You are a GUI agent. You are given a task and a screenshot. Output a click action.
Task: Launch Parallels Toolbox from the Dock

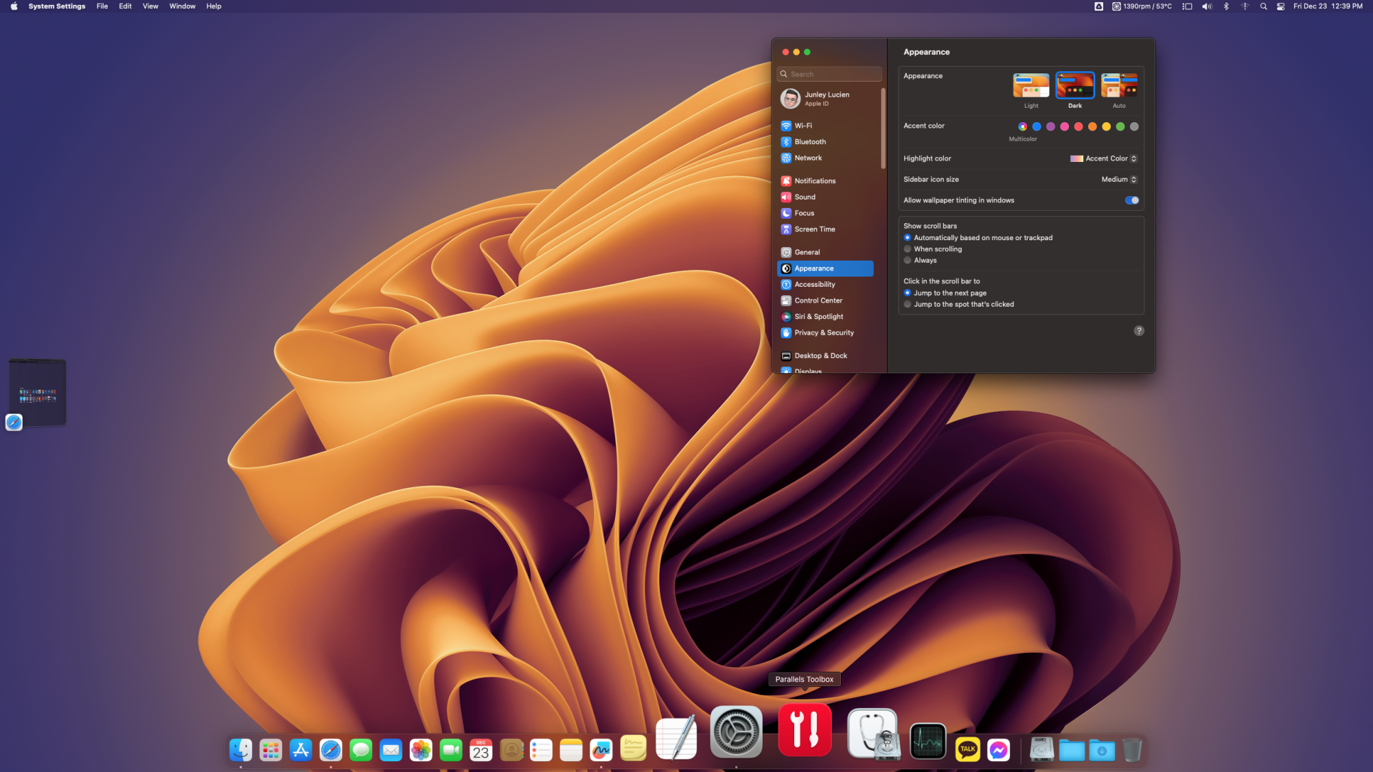pos(805,730)
